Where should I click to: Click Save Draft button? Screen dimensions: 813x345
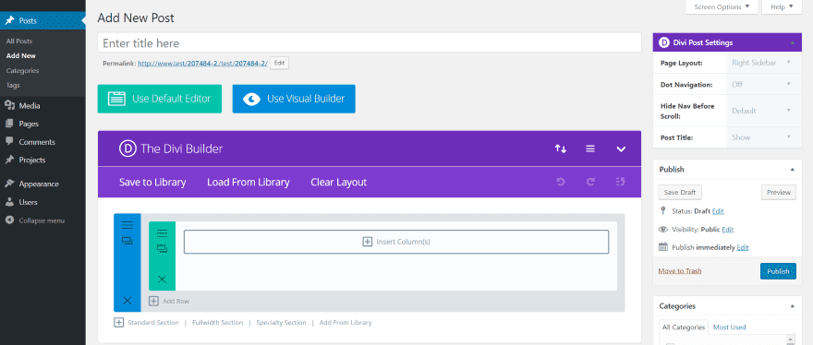(x=680, y=192)
